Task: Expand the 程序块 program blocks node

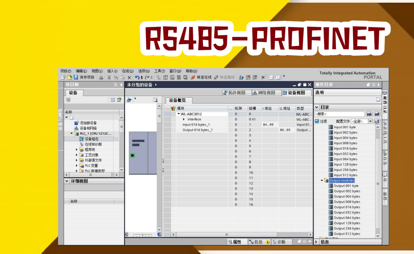Action: (x=77, y=149)
